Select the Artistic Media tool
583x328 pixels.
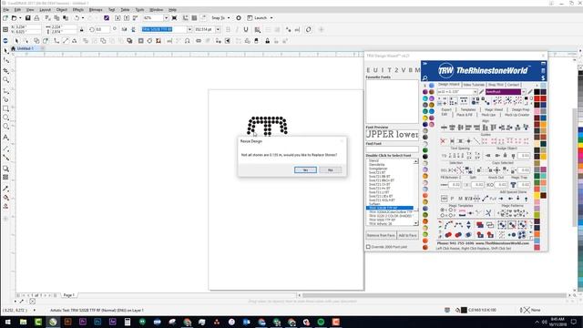[6, 99]
